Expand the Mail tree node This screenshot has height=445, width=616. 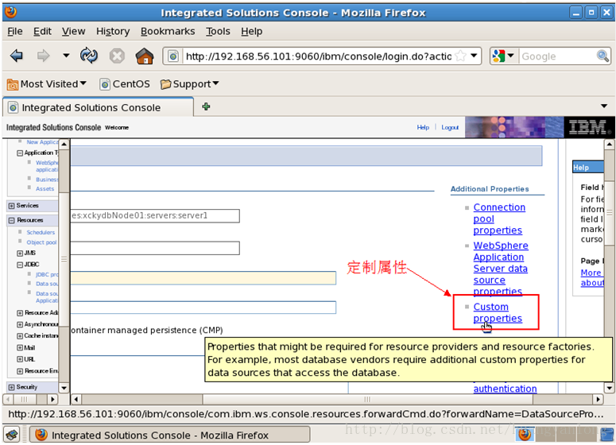coord(20,348)
